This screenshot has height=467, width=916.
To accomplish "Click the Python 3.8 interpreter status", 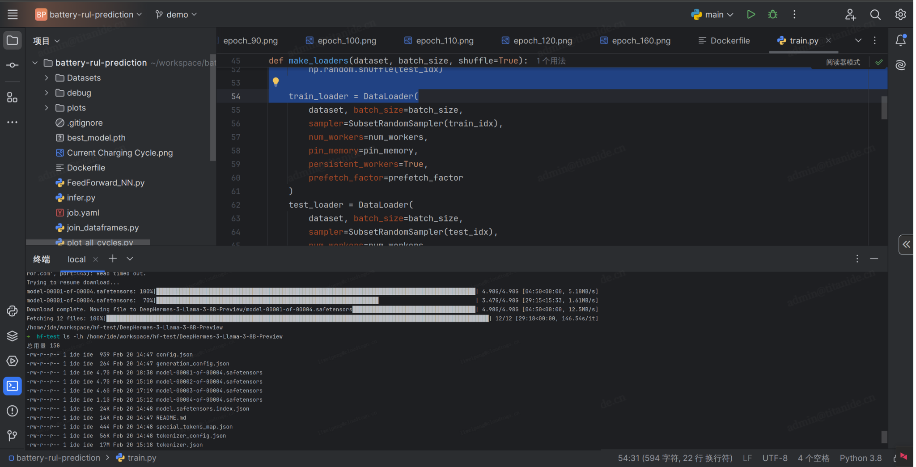I will coord(861,458).
